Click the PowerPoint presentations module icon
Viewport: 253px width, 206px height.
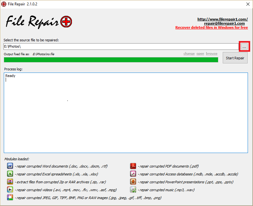[x=133, y=182]
